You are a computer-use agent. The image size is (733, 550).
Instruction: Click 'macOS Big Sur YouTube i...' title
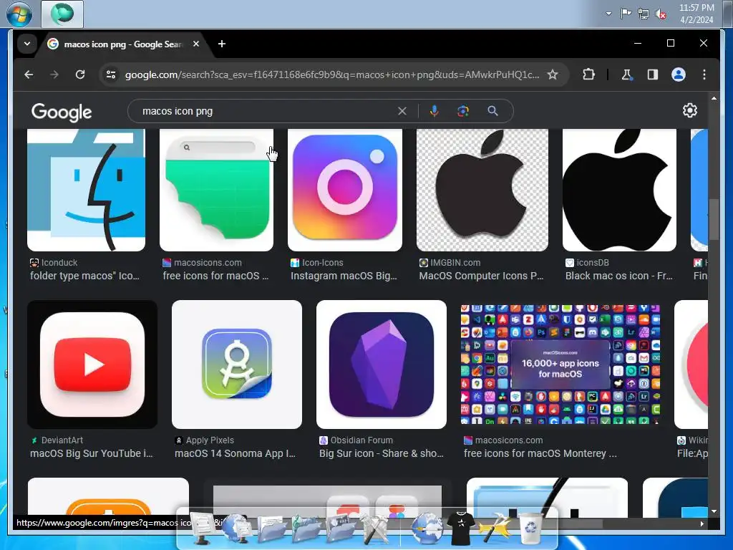pos(91,453)
